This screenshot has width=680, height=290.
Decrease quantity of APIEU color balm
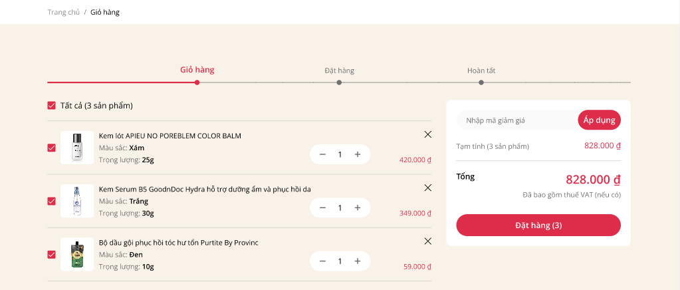point(323,154)
